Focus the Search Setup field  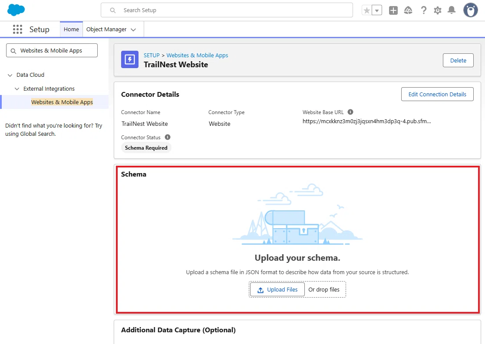pos(227,10)
